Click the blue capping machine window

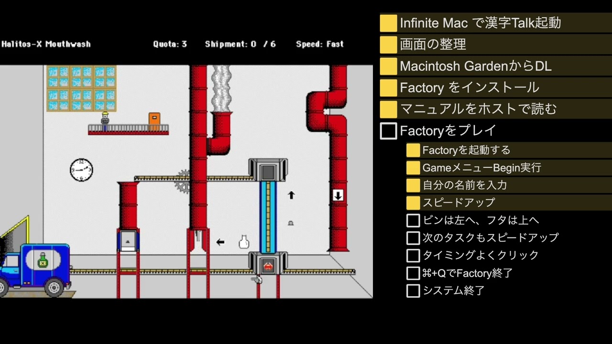click(x=128, y=241)
